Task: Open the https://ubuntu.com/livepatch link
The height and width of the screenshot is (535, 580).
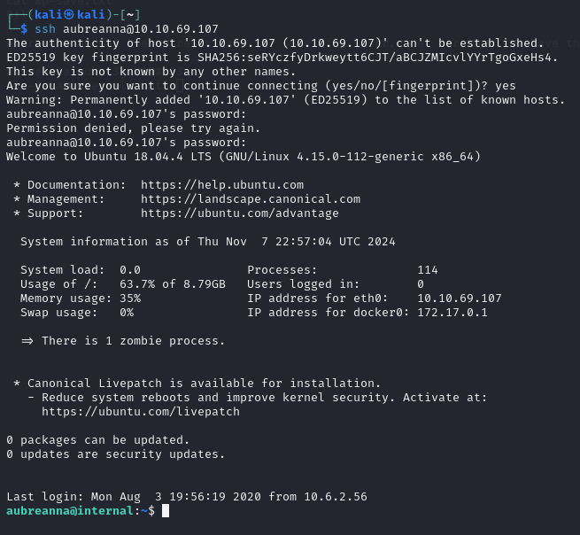Action: pos(140,412)
